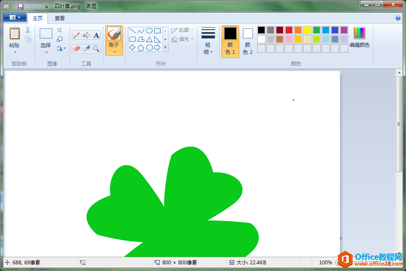Click the Paste clipboard icon
The width and height of the screenshot is (406, 271).
point(15,34)
